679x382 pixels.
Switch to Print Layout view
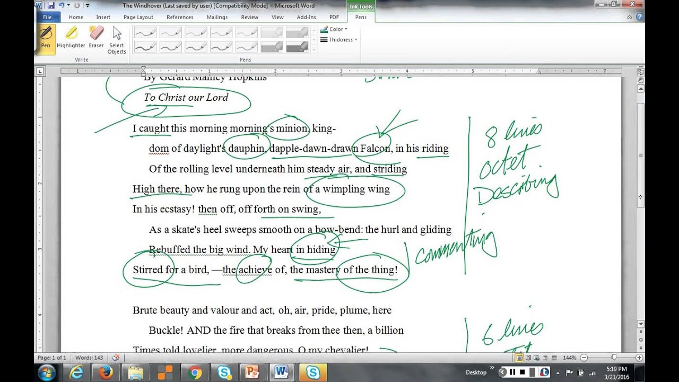tap(519, 358)
